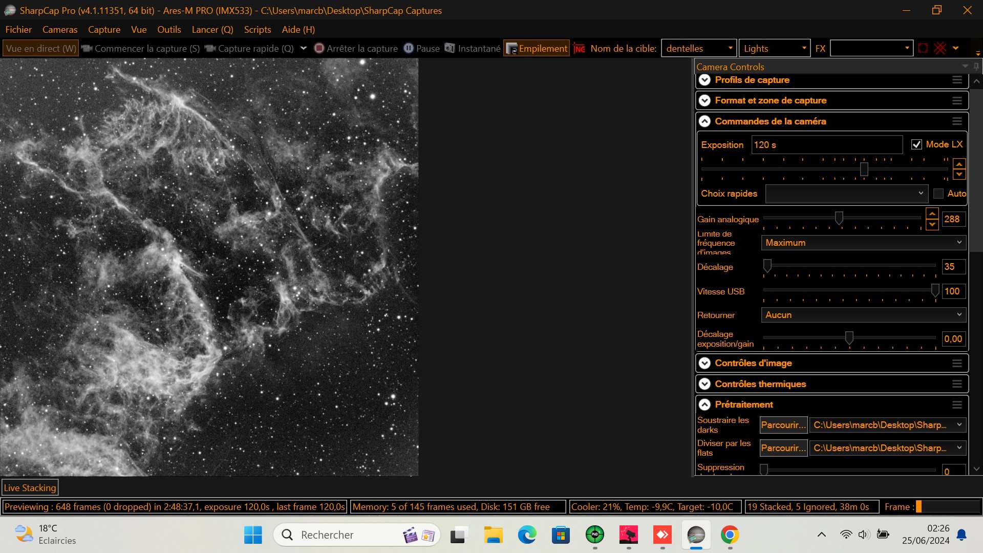Click Instantané snapshot button
Screen dimensions: 983x553
[x=473, y=49]
